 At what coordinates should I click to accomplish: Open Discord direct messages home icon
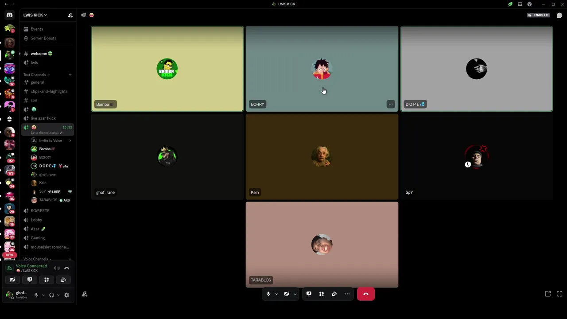point(9,15)
